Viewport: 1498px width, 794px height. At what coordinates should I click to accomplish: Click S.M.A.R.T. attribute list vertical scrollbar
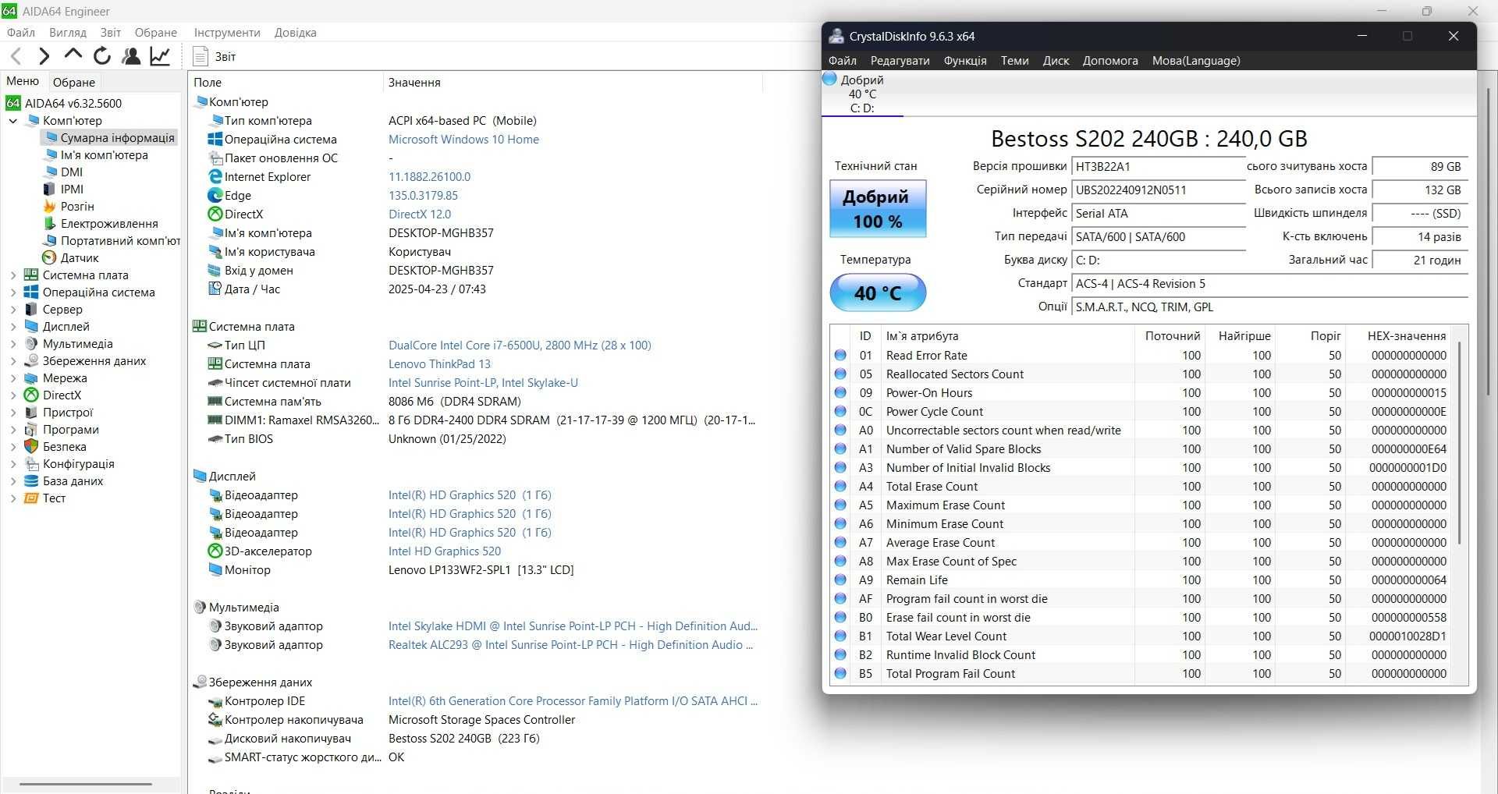click(x=1459, y=442)
